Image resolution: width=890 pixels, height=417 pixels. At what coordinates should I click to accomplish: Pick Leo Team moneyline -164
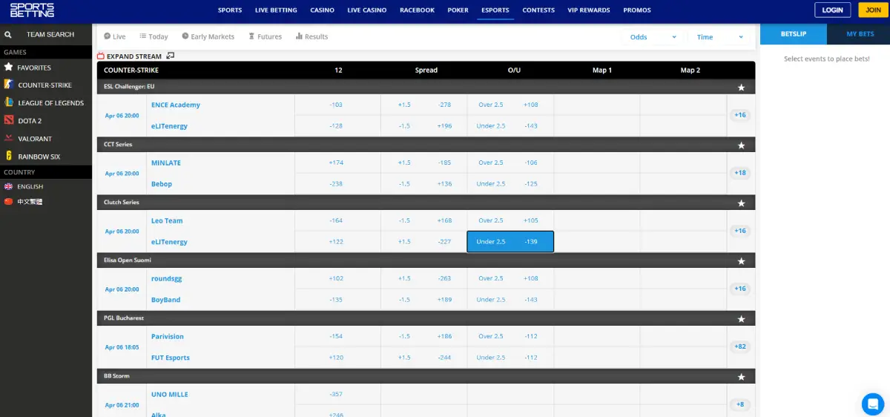coord(337,220)
